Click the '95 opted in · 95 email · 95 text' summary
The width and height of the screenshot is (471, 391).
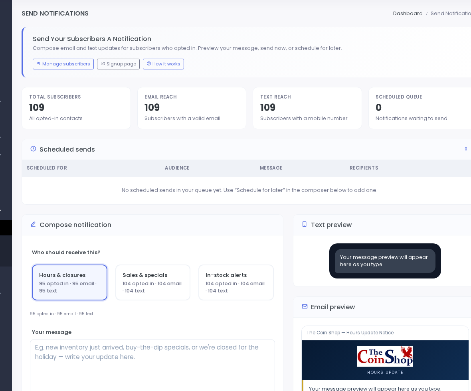coord(61,314)
